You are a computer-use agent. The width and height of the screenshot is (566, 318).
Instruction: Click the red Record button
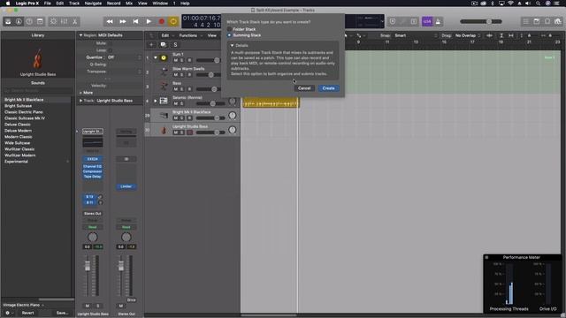tap(161, 21)
